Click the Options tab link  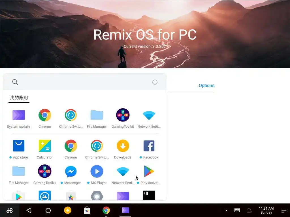coord(206,85)
